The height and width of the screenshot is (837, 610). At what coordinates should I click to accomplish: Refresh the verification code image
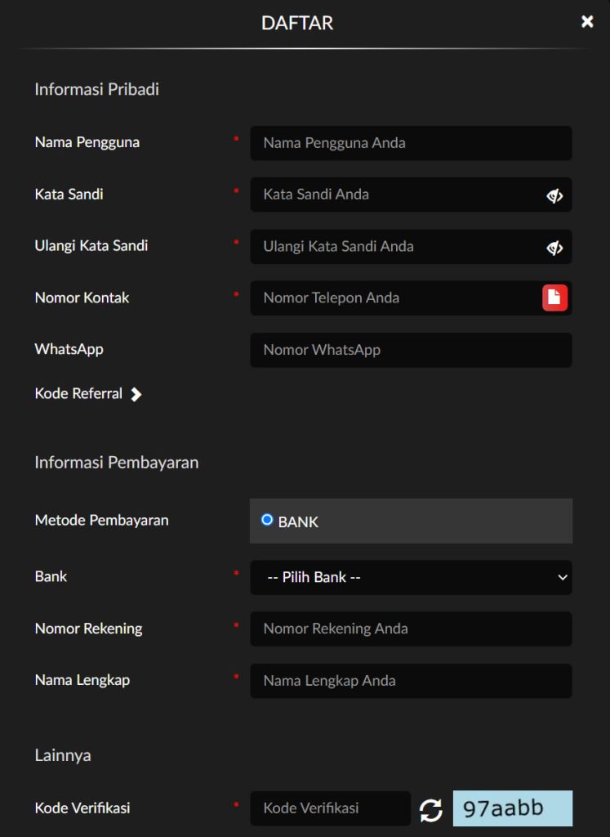430,810
